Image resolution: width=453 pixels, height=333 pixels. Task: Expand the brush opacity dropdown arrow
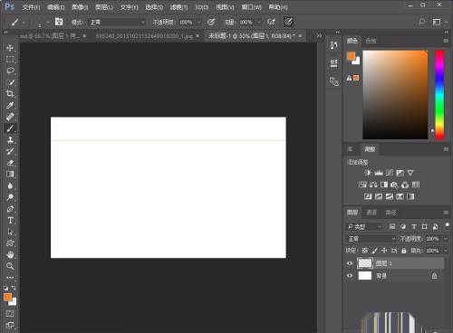[x=199, y=22]
